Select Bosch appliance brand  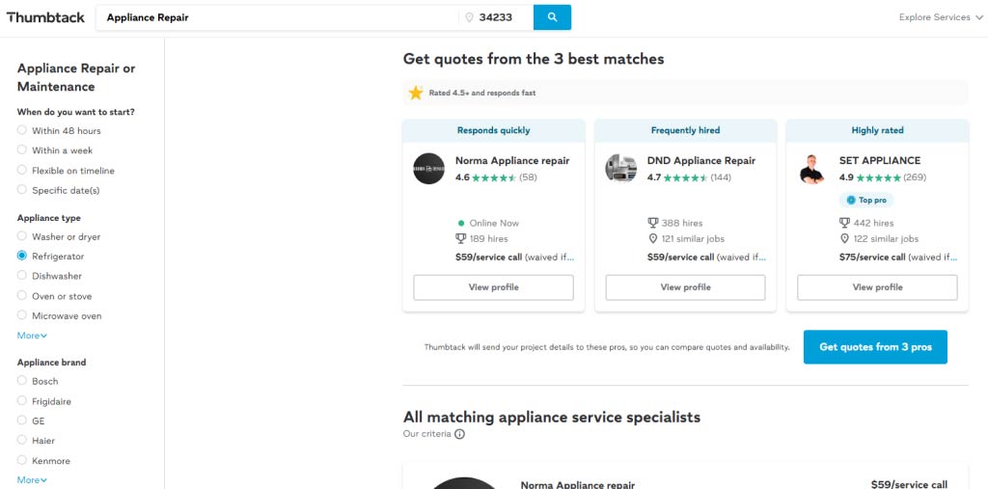22,381
